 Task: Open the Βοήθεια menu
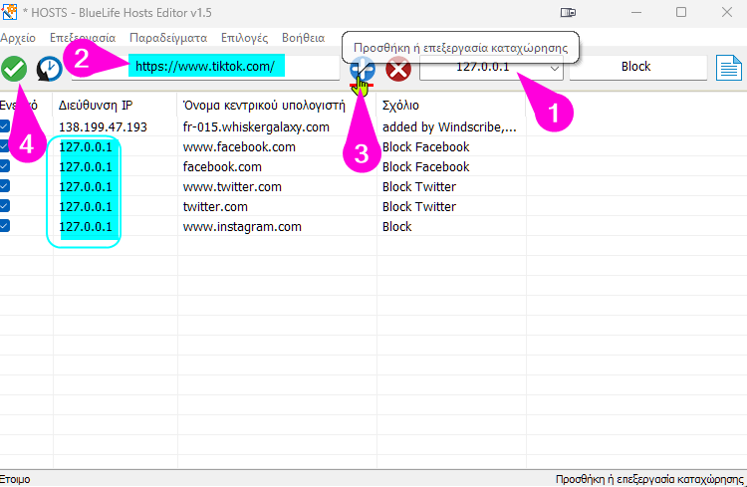coord(303,38)
